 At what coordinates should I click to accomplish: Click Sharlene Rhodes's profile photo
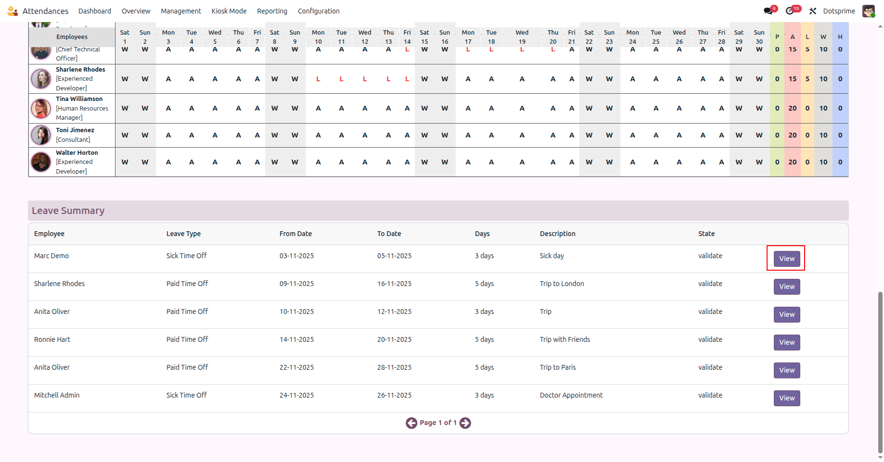(x=41, y=78)
